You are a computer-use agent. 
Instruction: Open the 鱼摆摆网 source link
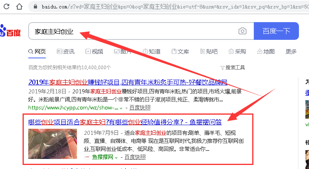(102, 157)
